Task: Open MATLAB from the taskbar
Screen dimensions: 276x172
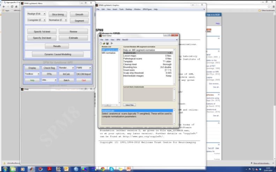Action: (x=31, y=169)
